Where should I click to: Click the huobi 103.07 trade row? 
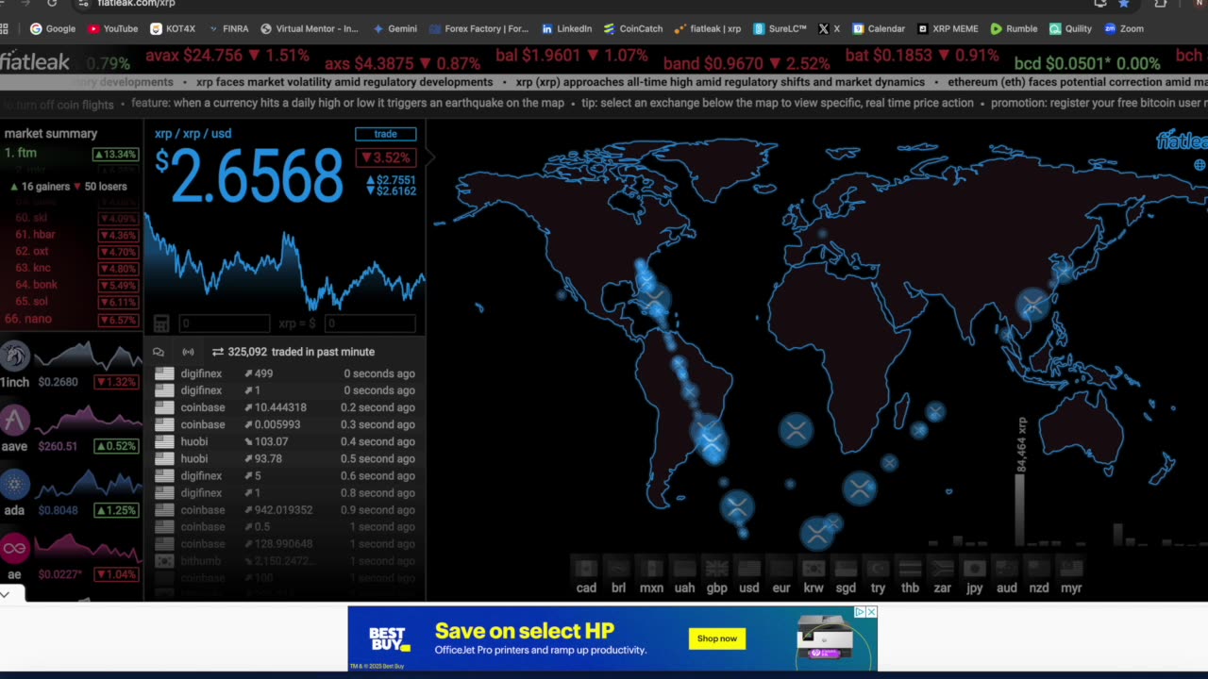click(284, 441)
